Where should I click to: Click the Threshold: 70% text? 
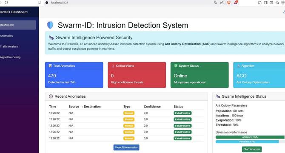coord(227,125)
